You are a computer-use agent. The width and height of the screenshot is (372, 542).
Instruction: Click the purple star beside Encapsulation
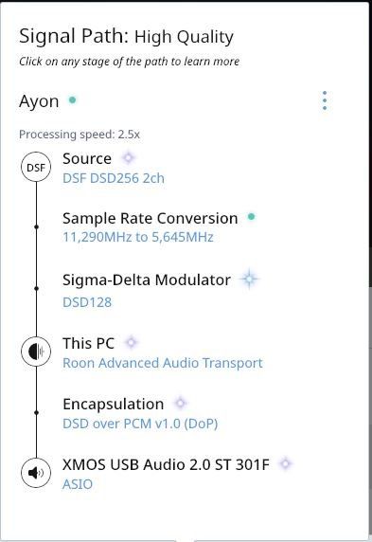(x=180, y=403)
